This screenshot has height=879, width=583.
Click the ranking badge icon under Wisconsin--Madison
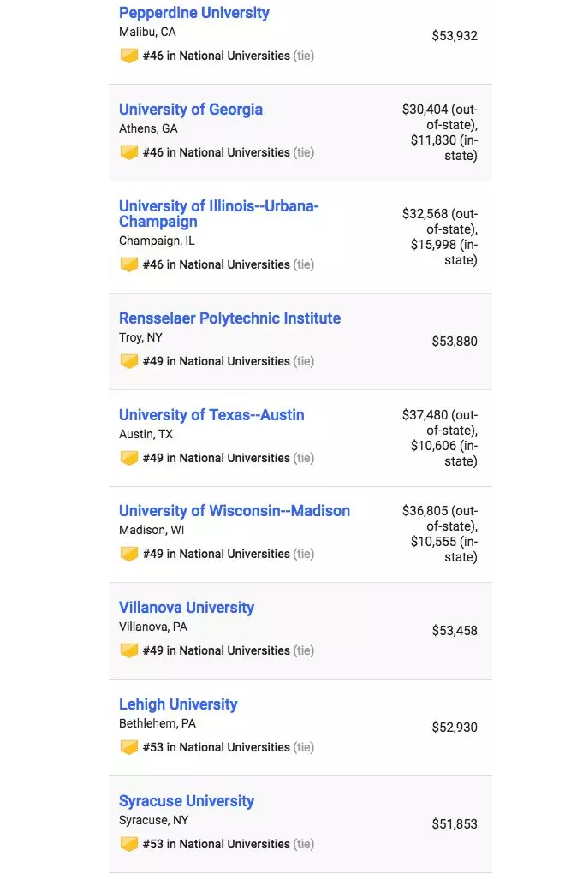tap(129, 554)
